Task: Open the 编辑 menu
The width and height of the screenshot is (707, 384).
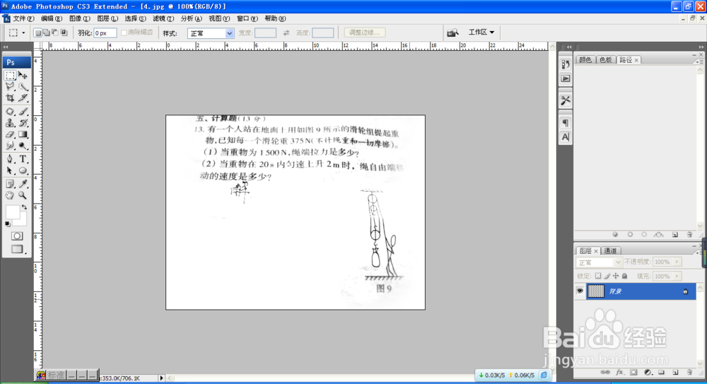Action: click(52, 18)
